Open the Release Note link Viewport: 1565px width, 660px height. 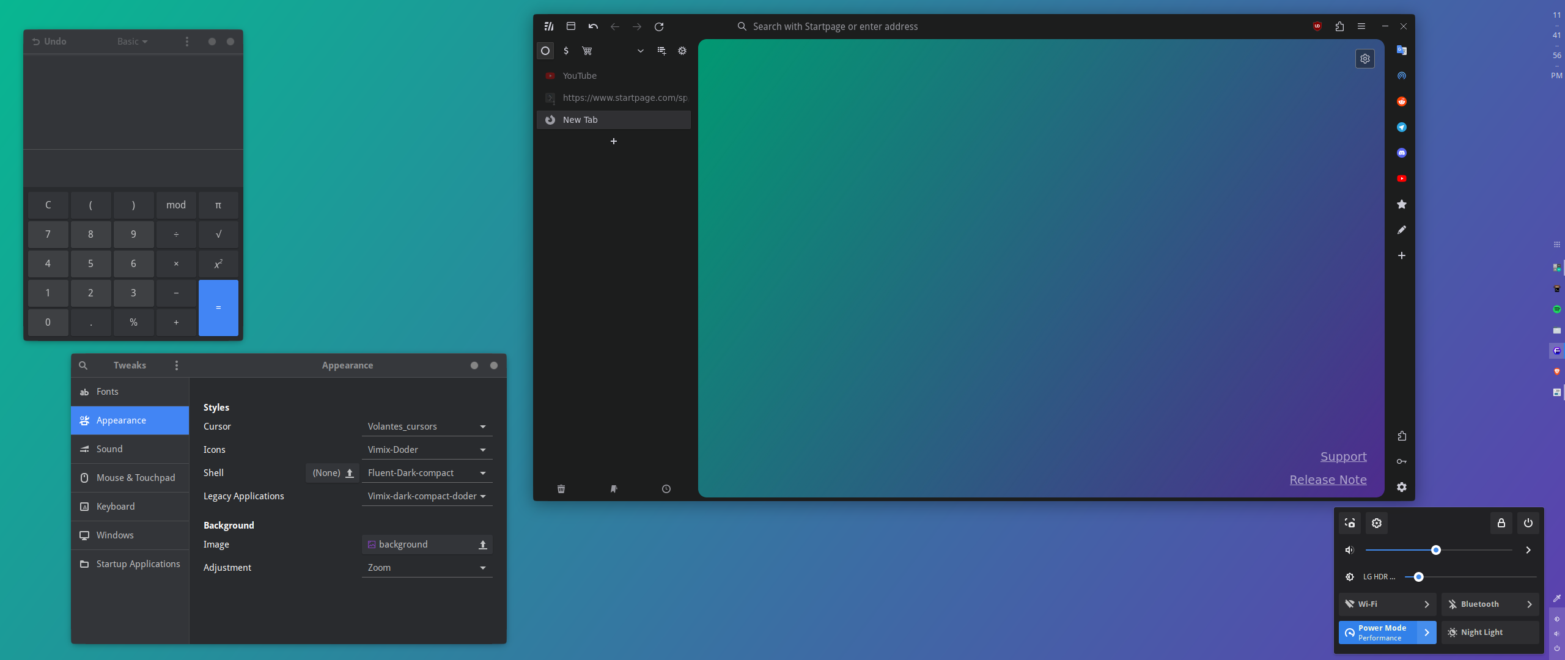point(1328,480)
